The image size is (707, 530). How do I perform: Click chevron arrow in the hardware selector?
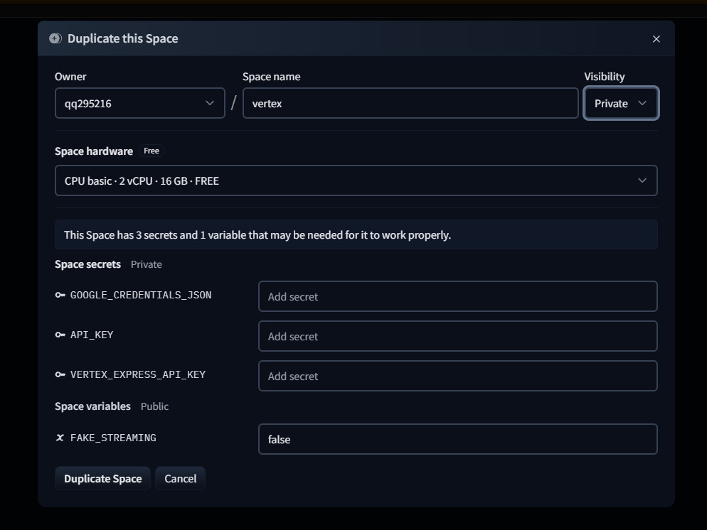(642, 180)
